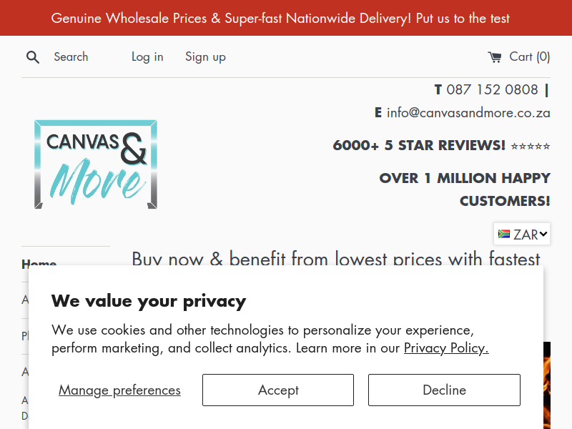
Task: Expand the ZAR currency dropdown arrow
Action: pos(544,234)
